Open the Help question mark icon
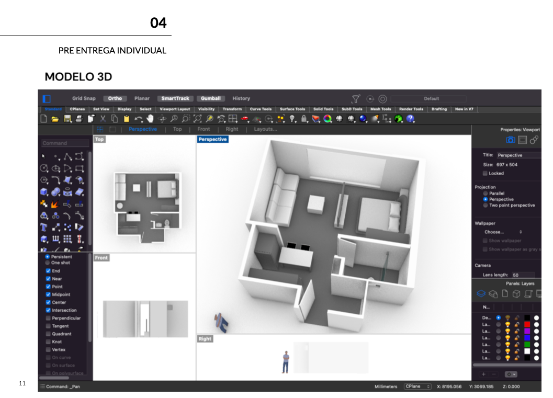553x398 pixels. click(x=411, y=119)
